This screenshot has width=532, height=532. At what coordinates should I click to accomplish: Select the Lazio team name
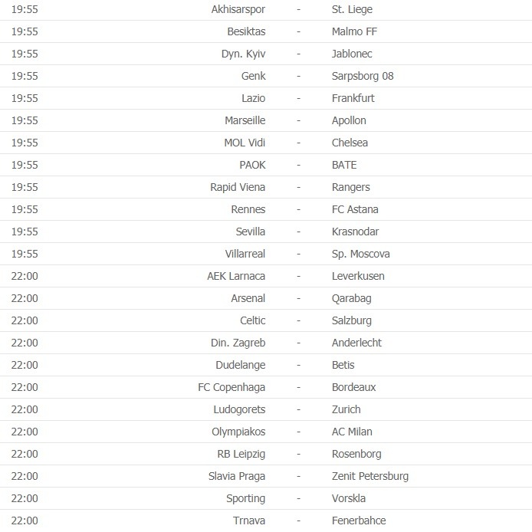(x=254, y=98)
